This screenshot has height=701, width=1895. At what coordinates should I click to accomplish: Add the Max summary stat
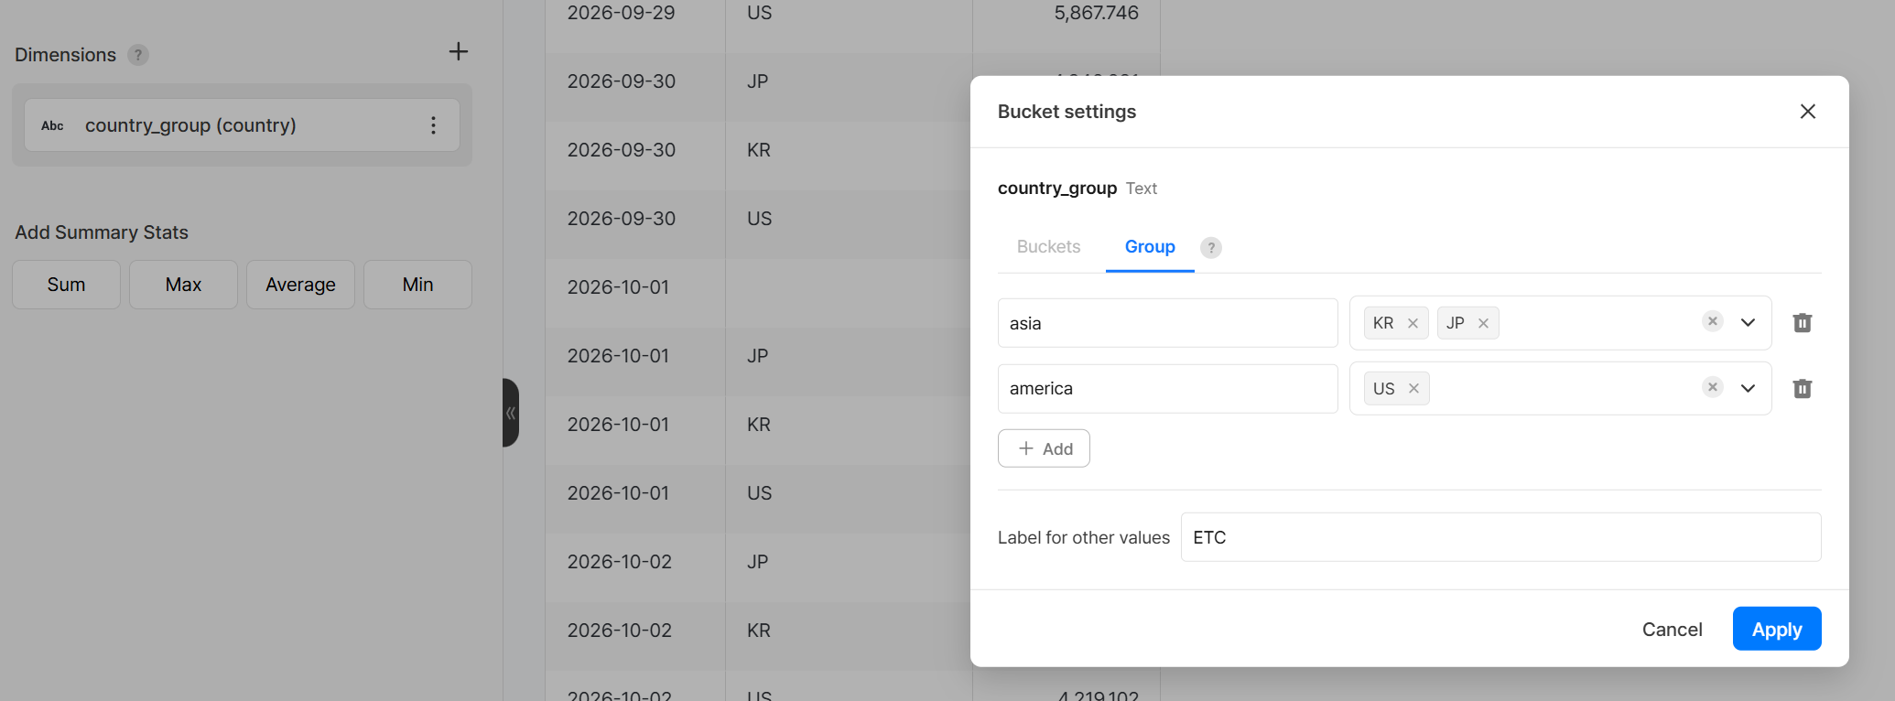(x=183, y=285)
